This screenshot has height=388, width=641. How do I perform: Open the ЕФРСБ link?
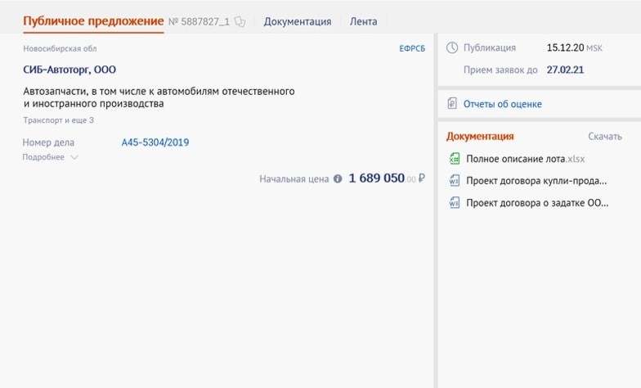(x=412, y=48)
